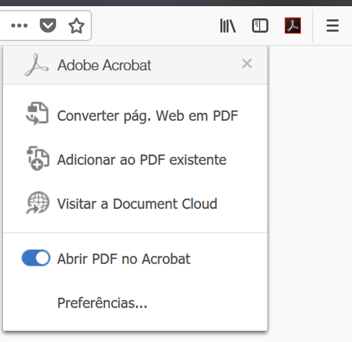Close the Adobe Acrobat popup panel

(x=247, y=64)
